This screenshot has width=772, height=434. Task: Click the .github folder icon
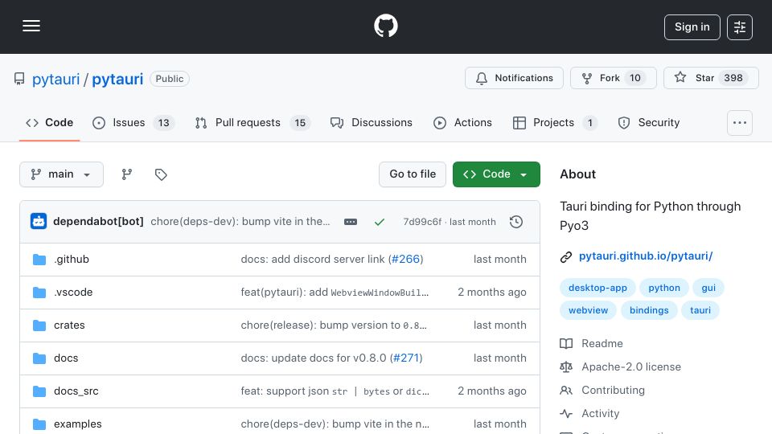39,260
